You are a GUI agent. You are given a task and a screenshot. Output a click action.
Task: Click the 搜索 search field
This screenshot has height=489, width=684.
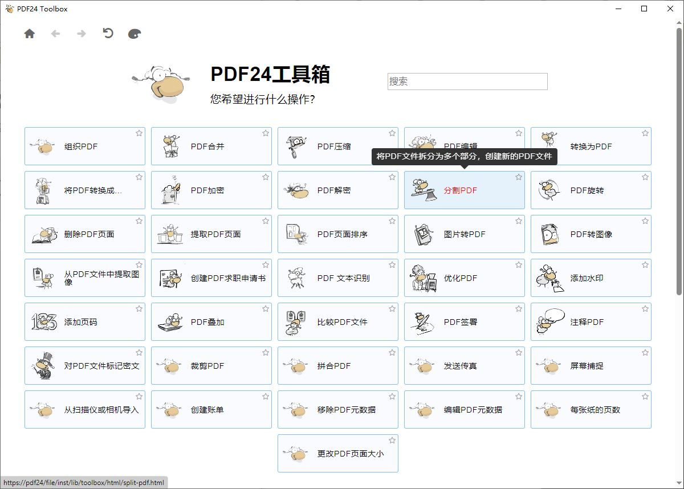(467, 81)
